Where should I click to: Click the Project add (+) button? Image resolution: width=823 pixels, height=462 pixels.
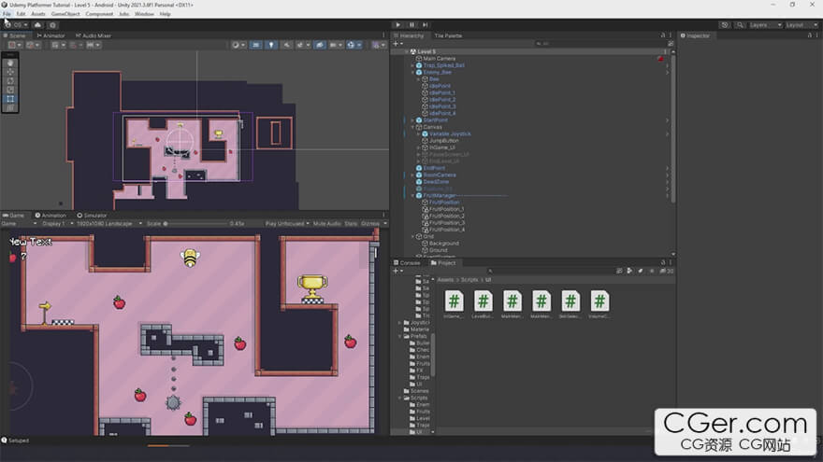pos(397,271)
